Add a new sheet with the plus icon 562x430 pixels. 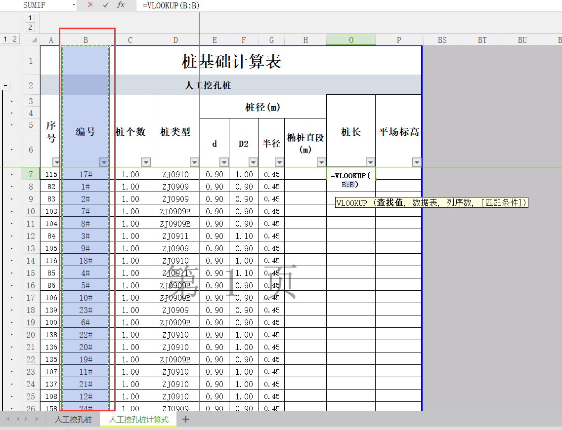click(186, 420)
